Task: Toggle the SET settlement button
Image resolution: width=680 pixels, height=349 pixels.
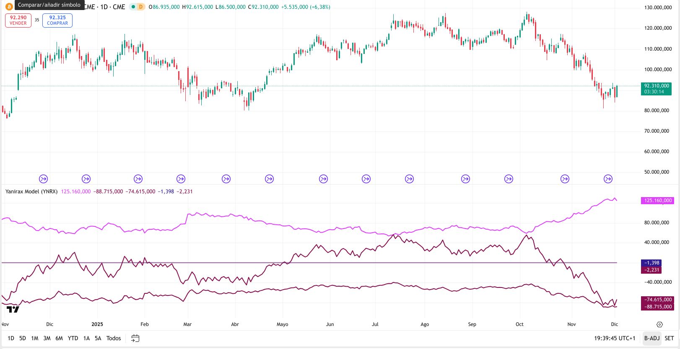Action: click(x=669, y=338)
